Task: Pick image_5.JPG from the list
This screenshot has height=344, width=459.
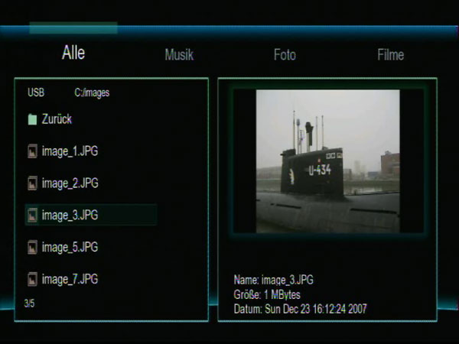Action: [x=70, y=247]
